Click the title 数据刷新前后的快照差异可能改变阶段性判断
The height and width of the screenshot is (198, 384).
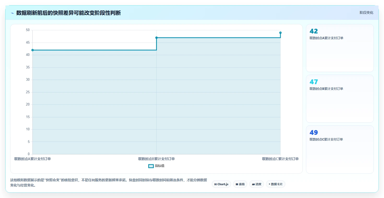68,13
